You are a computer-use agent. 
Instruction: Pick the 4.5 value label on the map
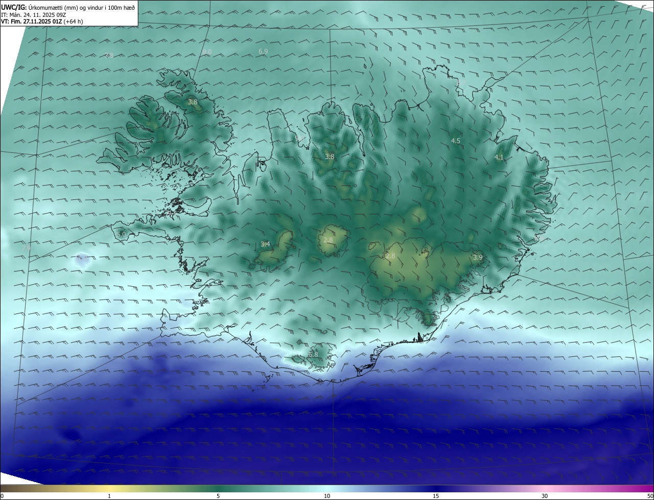coord(456,141)
